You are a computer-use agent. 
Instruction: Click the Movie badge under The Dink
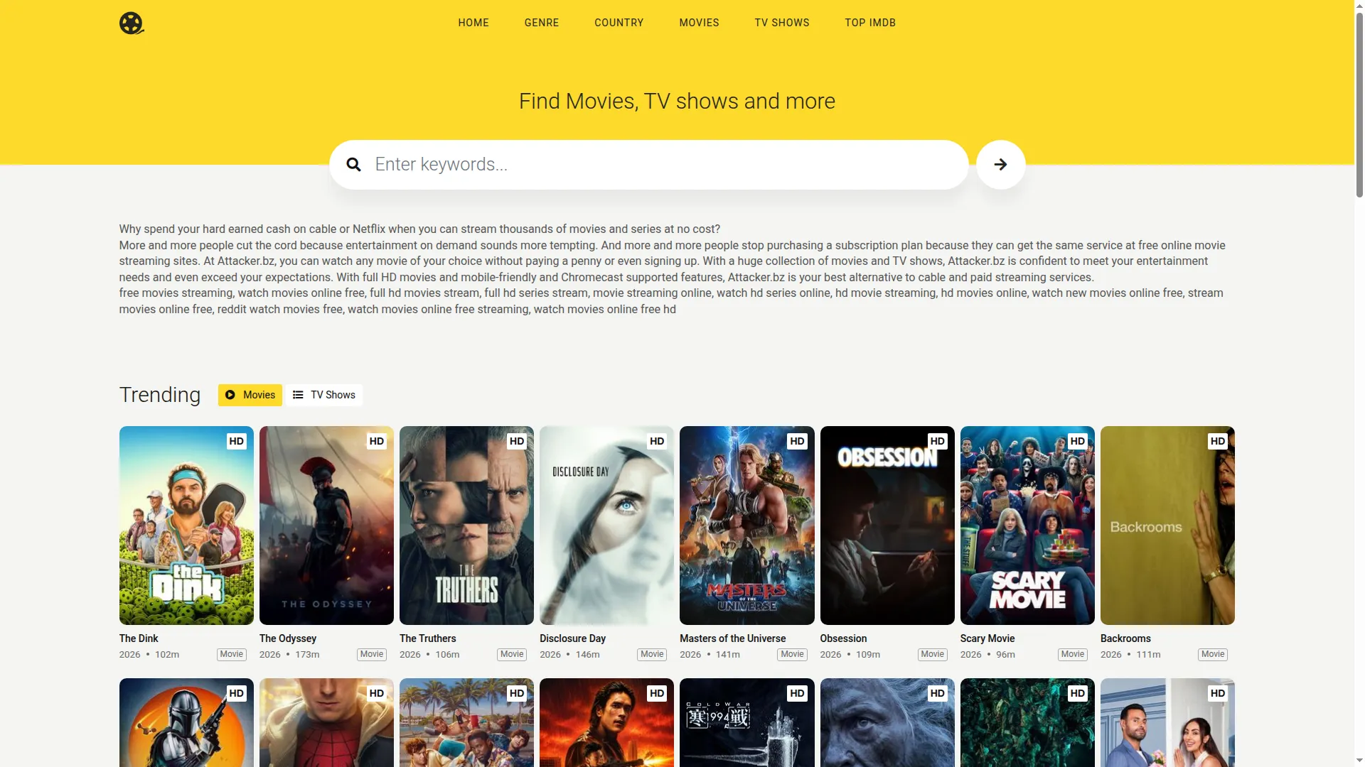point(232,655)
